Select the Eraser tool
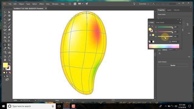The height and width of the screenshot is (109, 194). (x=9, y=30)
